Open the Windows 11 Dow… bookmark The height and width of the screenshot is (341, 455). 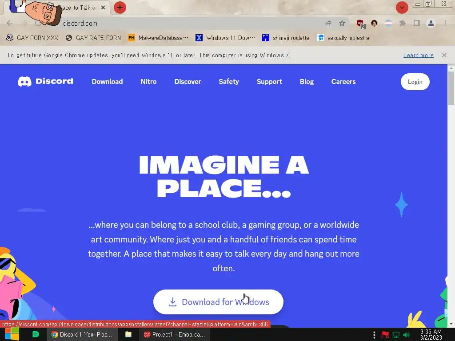tap(225, 38)
